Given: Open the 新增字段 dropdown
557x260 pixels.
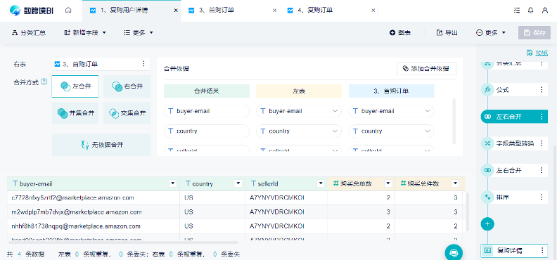Looking at the screenshot, I should click(85, 32).
